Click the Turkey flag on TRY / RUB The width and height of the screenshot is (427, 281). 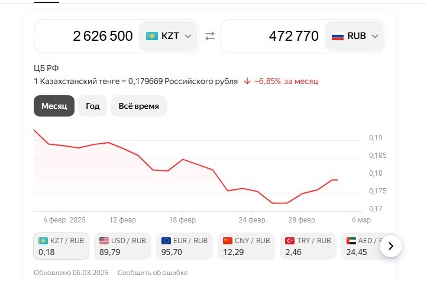click(290, 241)
